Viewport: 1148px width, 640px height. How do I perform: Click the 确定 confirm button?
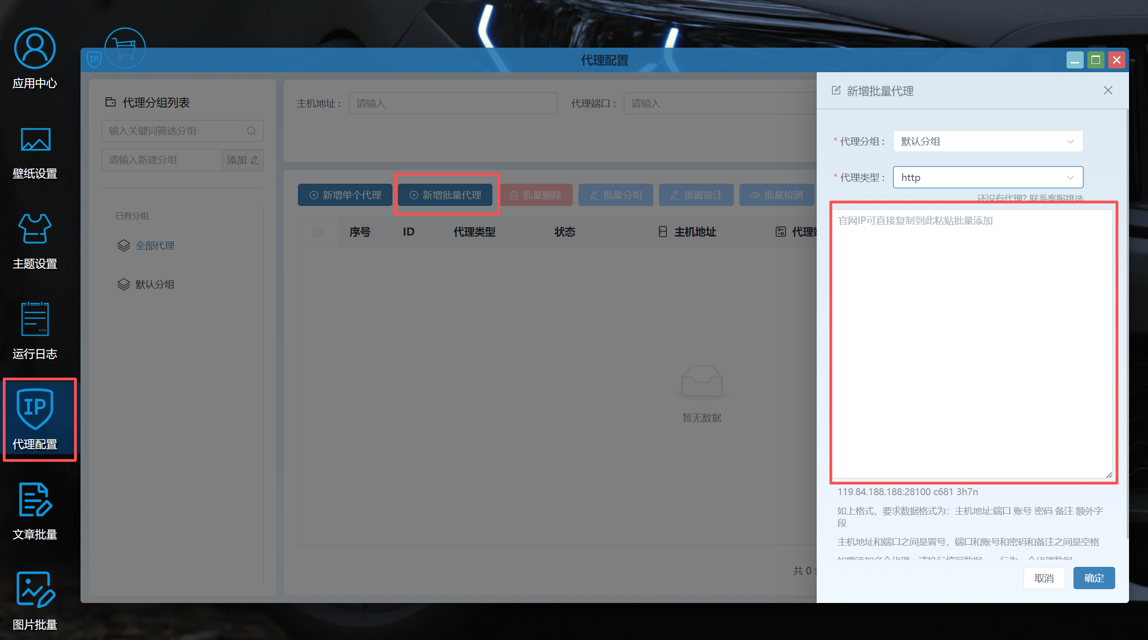click(1093, 578)
